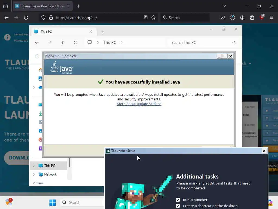Bookmark this page with star icon
This screenshot has width=278, height=209.
tap(153, 18)
